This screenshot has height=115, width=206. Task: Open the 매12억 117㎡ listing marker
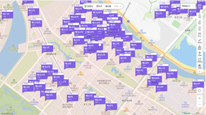click(x=58, y=77)
